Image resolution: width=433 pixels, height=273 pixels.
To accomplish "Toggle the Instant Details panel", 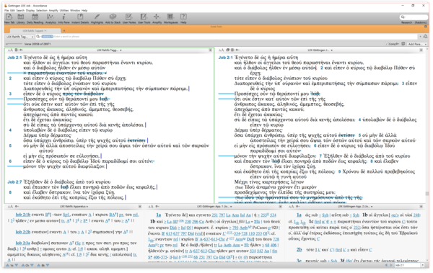I will point(80,19).
